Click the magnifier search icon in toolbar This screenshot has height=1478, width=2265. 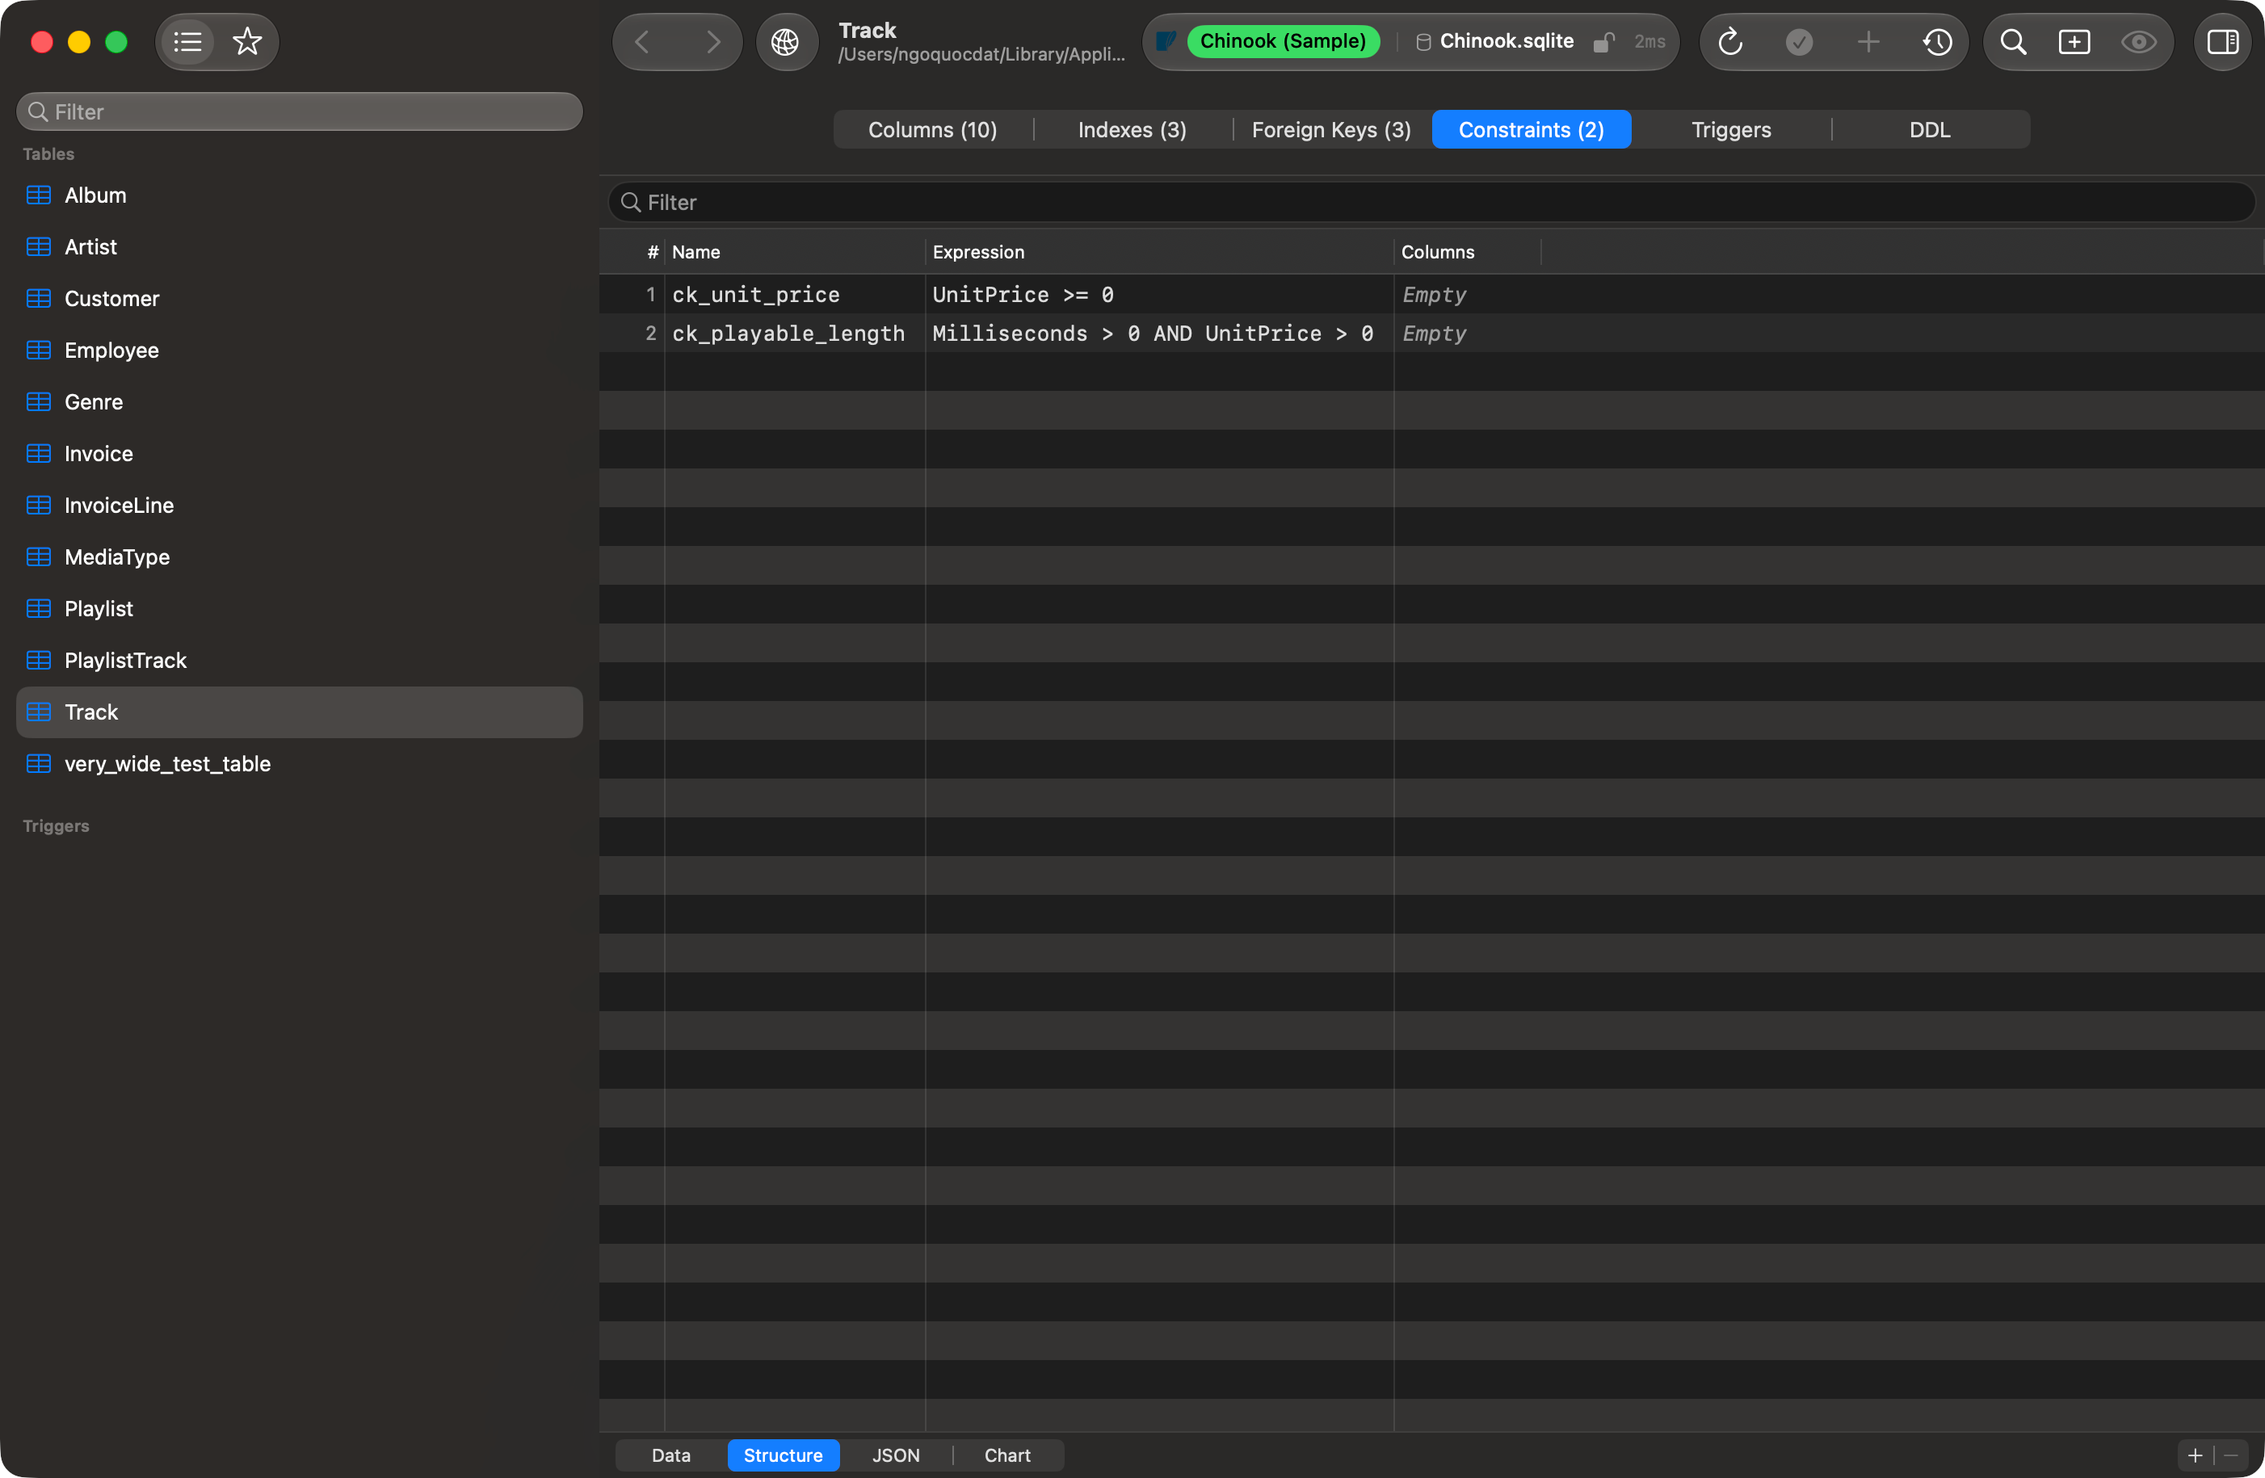point(2013,42)
